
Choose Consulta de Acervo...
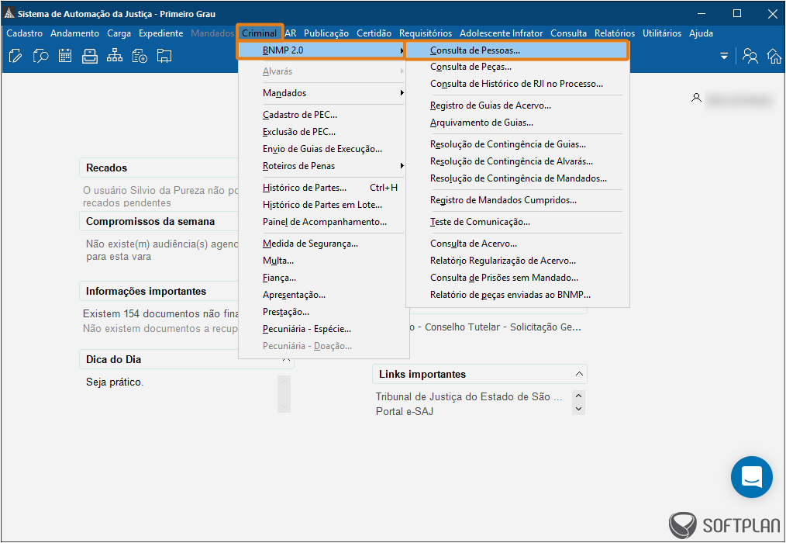click(x=517, y=244)
